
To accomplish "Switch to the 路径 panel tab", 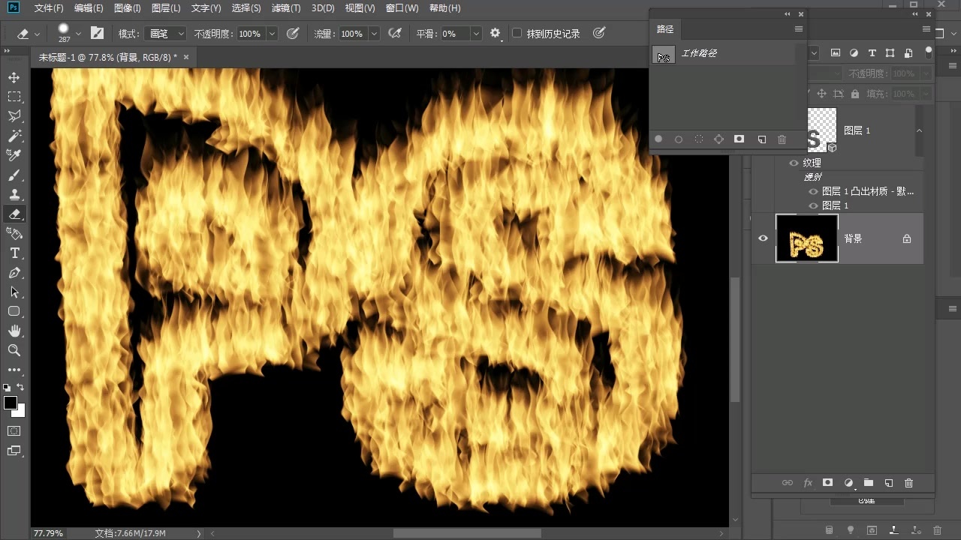I will [665, 29].
